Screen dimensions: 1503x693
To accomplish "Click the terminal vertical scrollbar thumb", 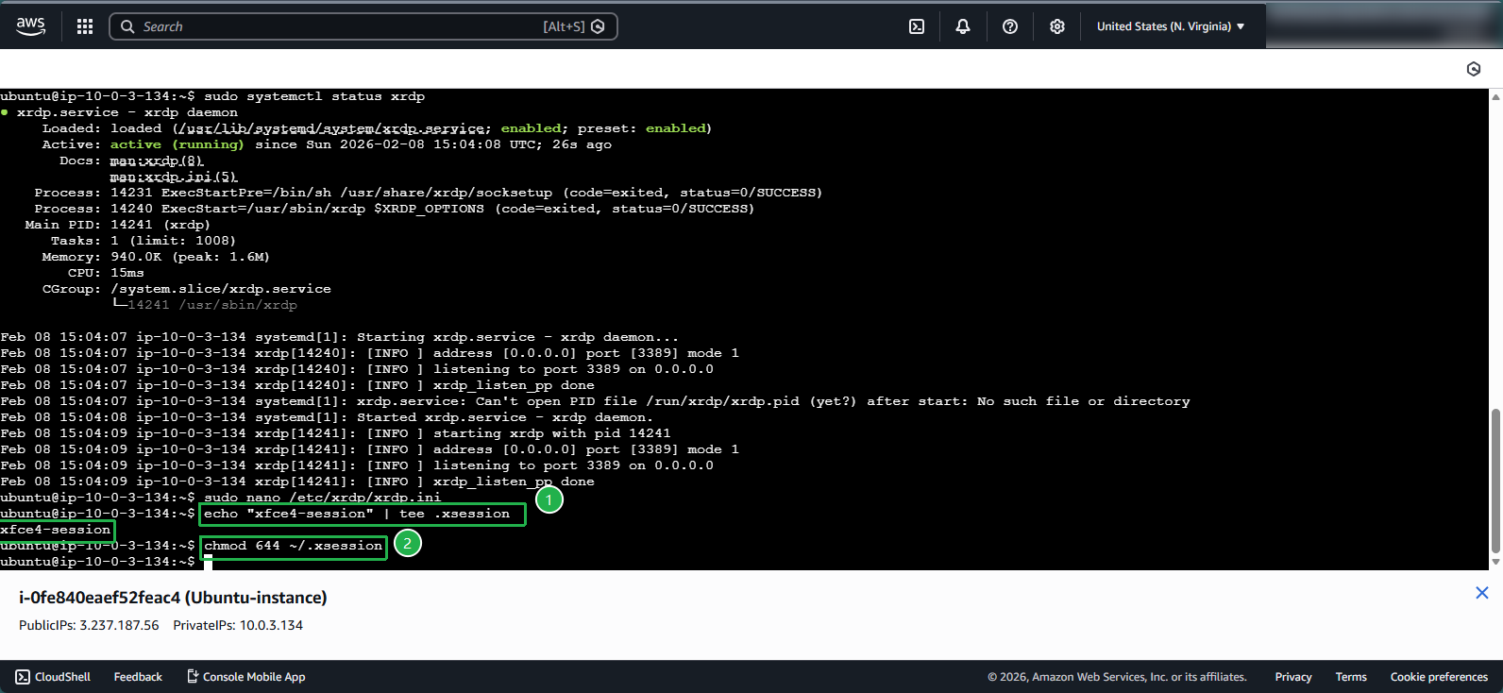I will pyautogui.click(x=1495, y=481).
